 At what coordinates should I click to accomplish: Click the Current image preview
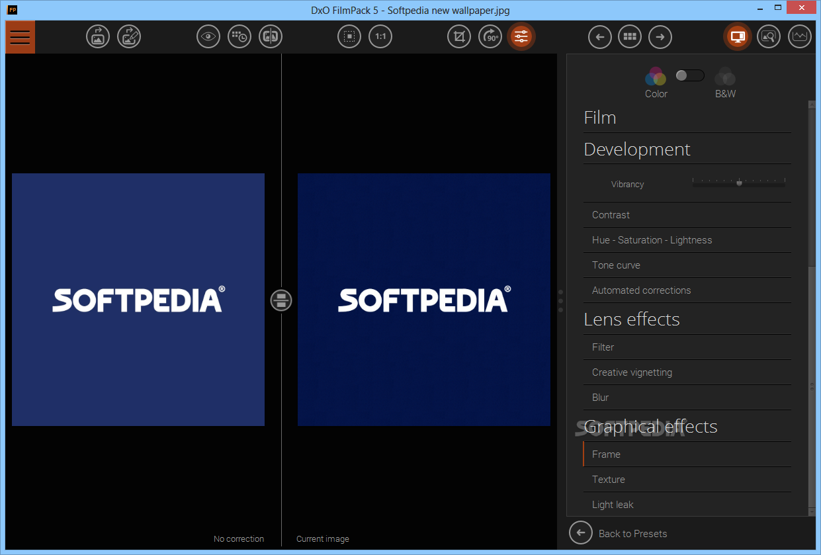[424, 300]
